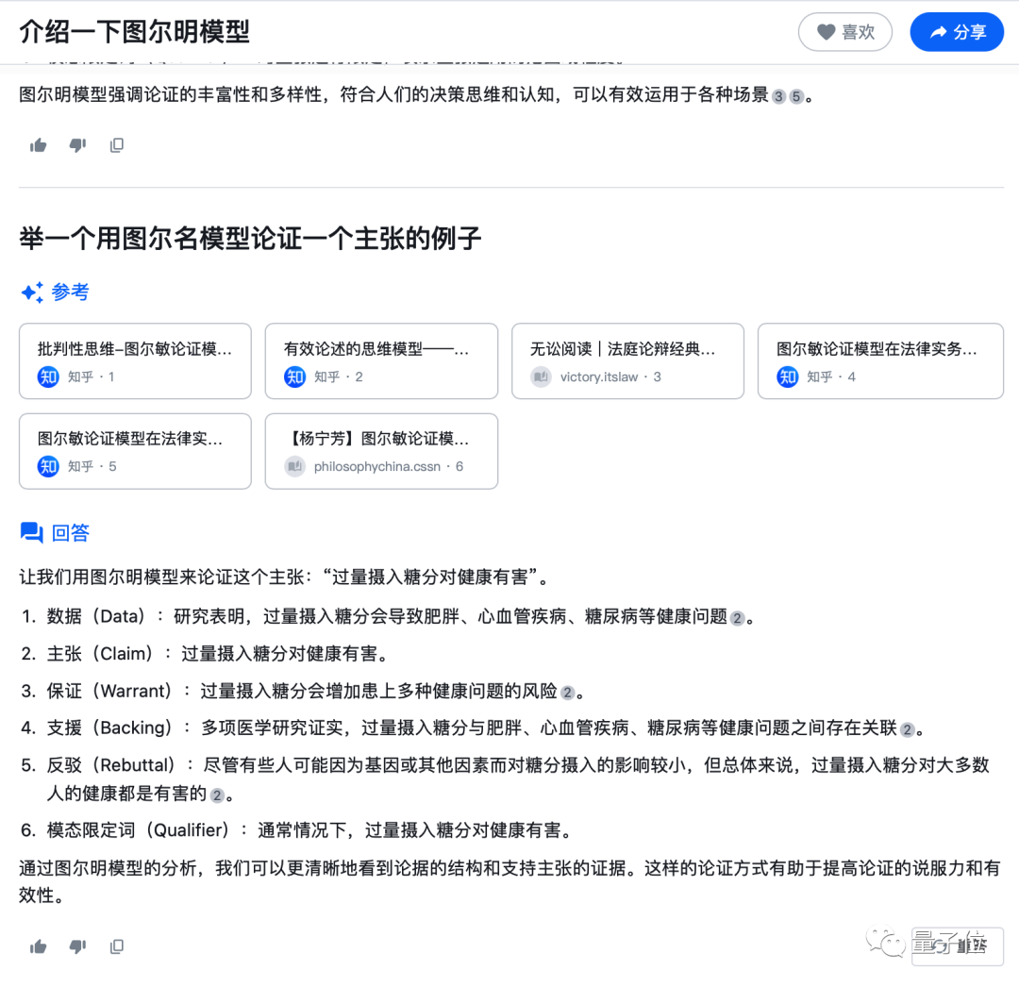This screenshot has width=1019, height=987.
Task: Click the 知乎 logo on reference card 1
Action: pos(48,376)
